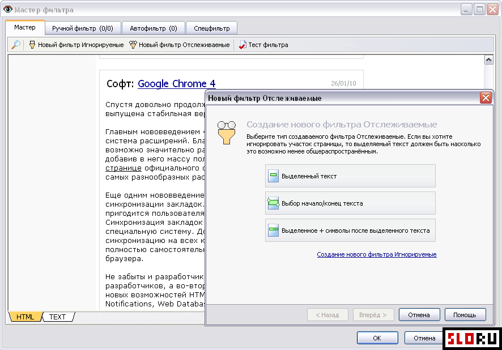Viewport: 502px width, 350px height.
Task: Choose the Выбор начало/конец текста option
Action: (x=350, y=203)
